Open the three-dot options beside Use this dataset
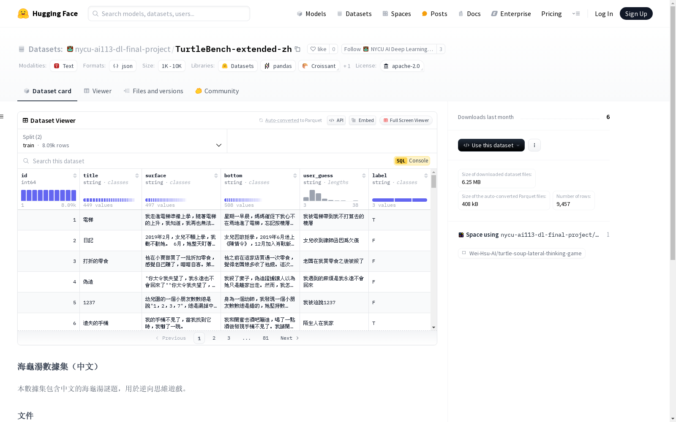 [x=534, y=145]
